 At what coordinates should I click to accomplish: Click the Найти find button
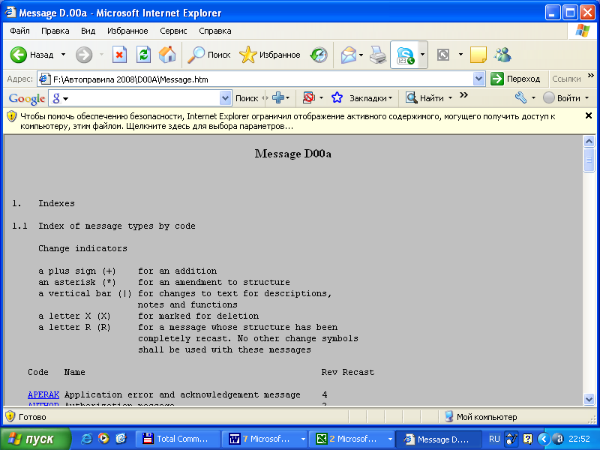[424, 98]
